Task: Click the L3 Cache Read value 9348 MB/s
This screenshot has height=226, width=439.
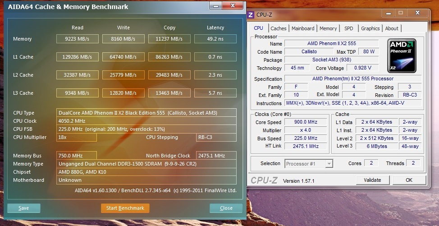Action: (77, 93)
